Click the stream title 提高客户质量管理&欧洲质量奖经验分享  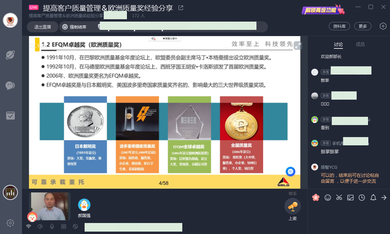108,8
